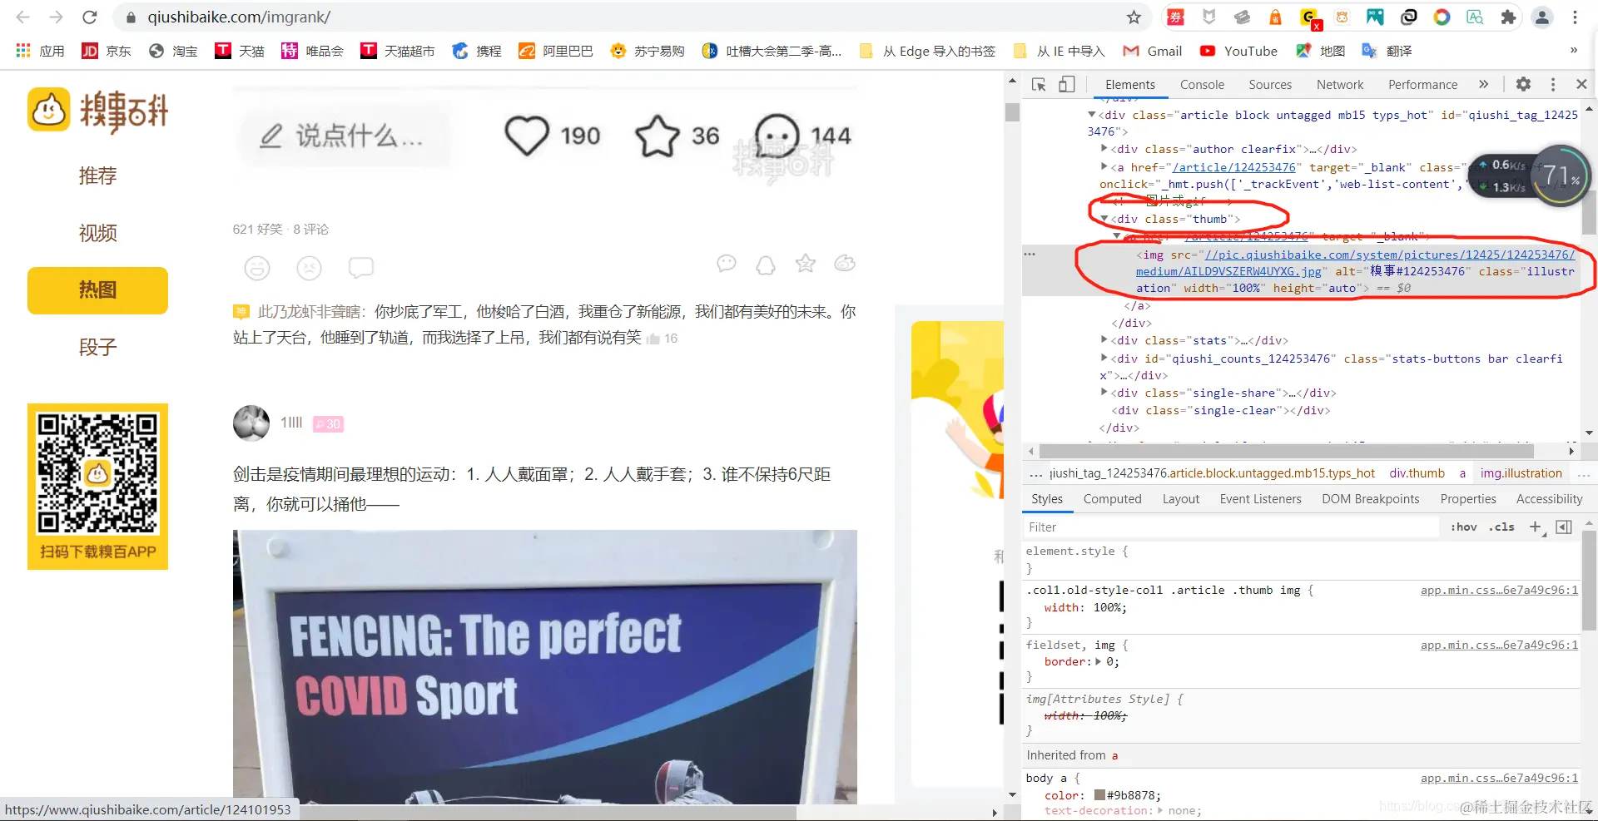Expand the div.stats element node
Screen dimensions: 1598x821
pos(1104,340)
